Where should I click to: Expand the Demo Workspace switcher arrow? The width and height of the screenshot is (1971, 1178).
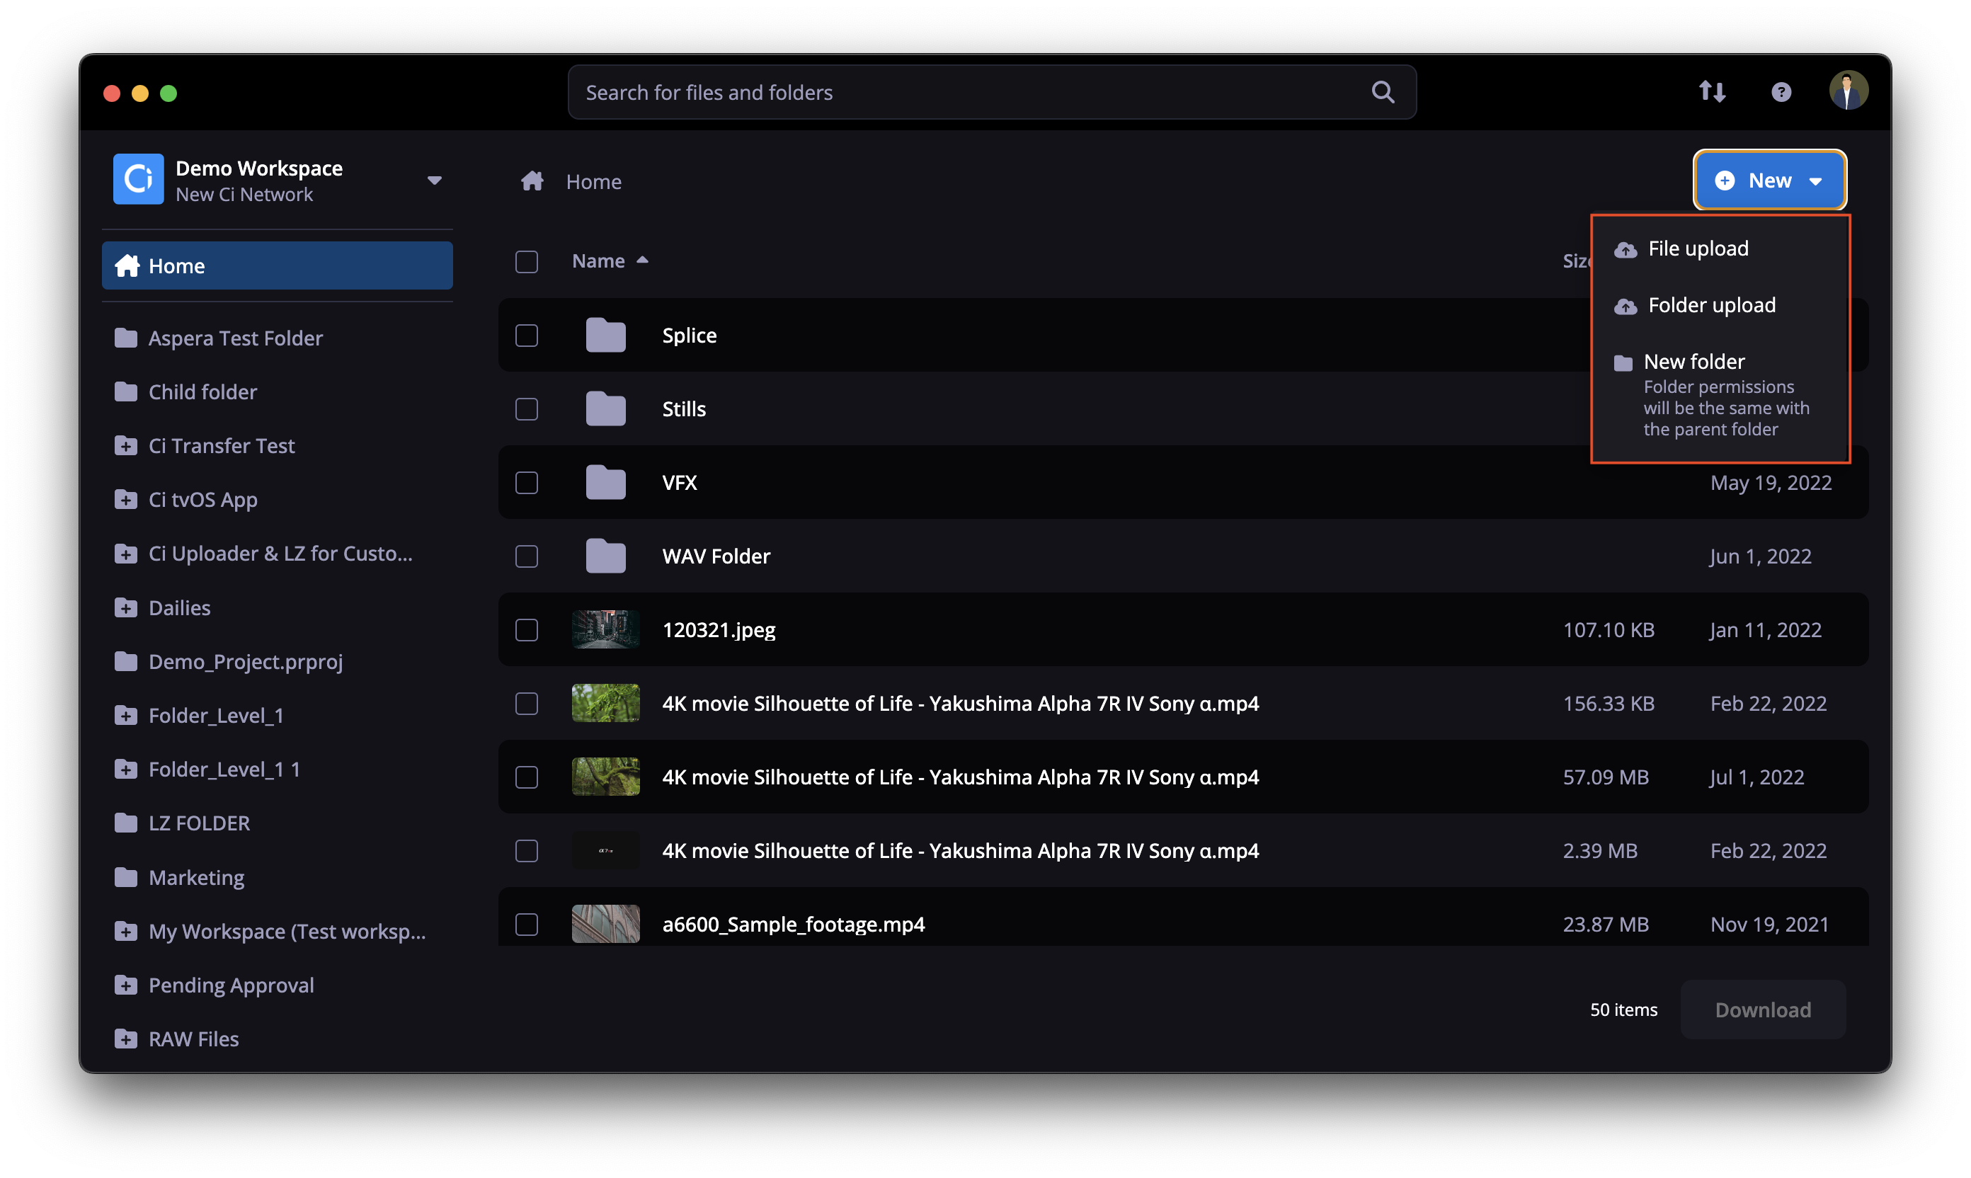(x=434, y=181)
